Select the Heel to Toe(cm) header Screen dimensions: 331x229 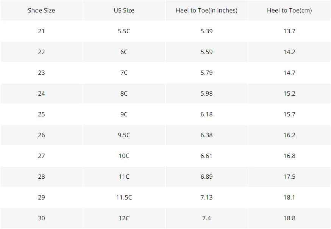[x=289, y=10]
